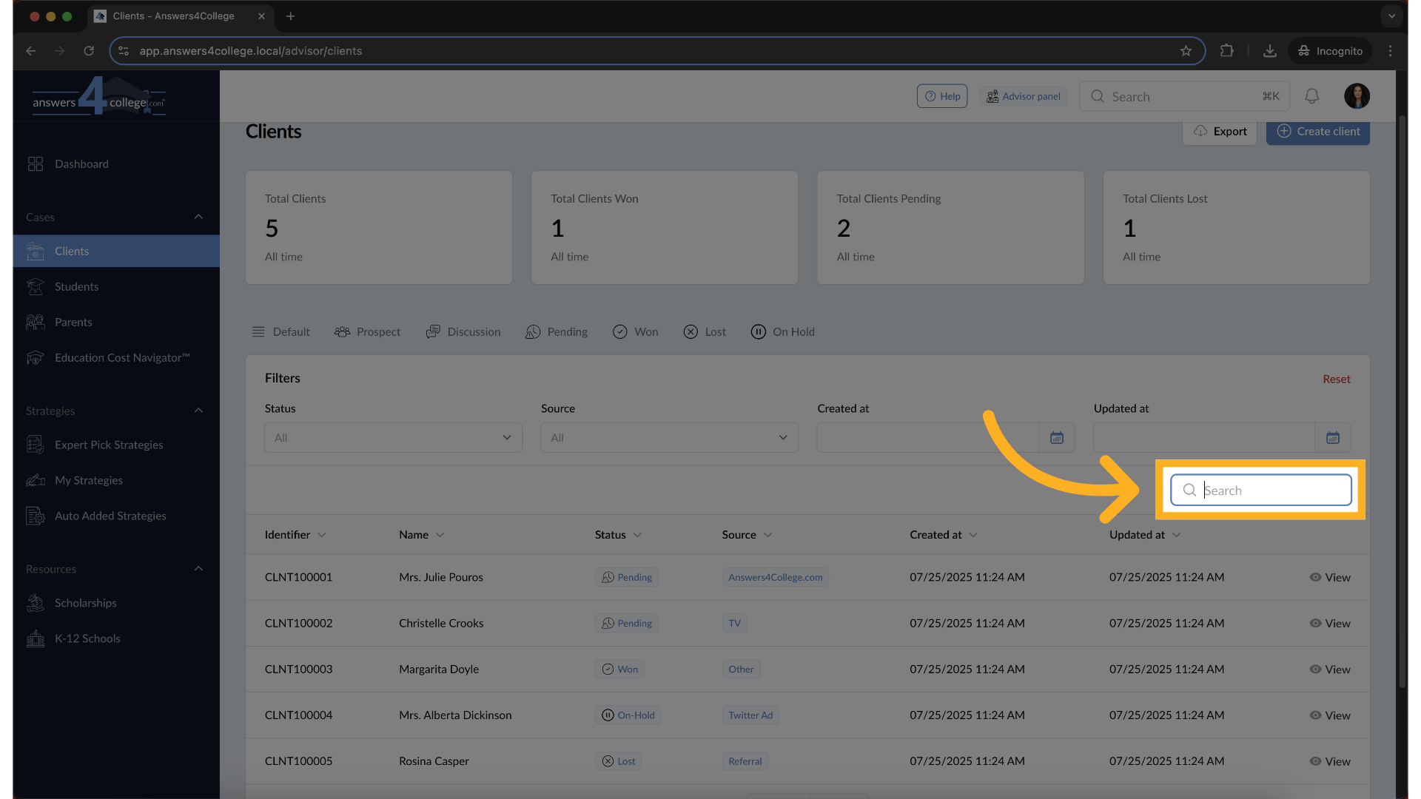1421x799 pixels.
Task: Open Created at calendar picker icon
Action: [x=1056, y=438]
